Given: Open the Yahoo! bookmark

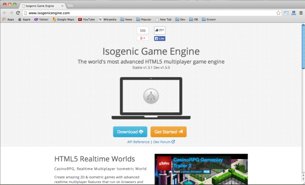Looking at the screenshot, I should (41, 19).
